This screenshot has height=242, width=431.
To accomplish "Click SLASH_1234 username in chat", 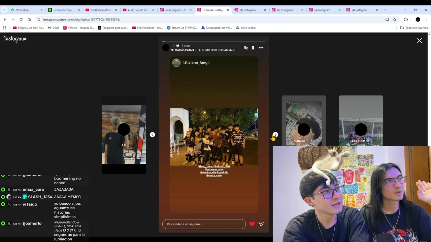I will [40, 197].
